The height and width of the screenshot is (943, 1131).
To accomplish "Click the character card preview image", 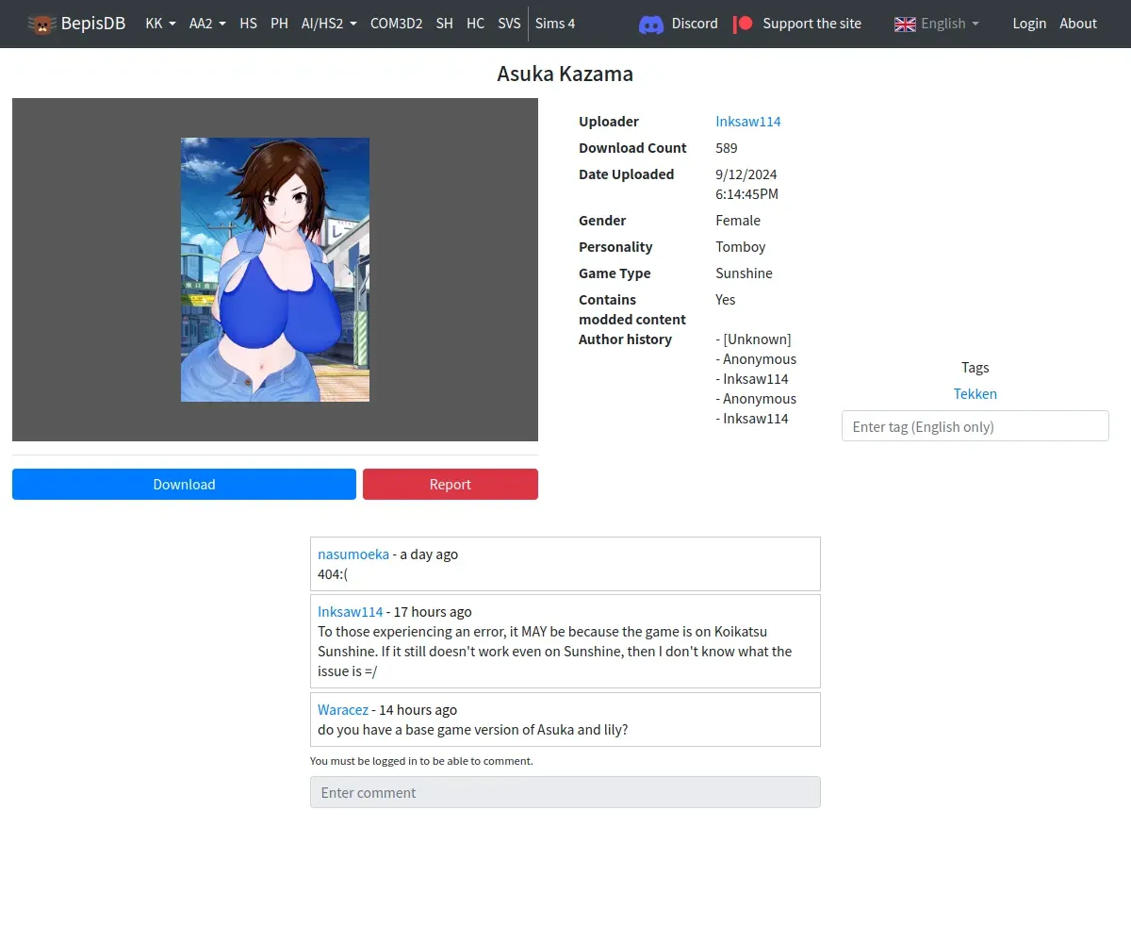I will tap(275, 270).
